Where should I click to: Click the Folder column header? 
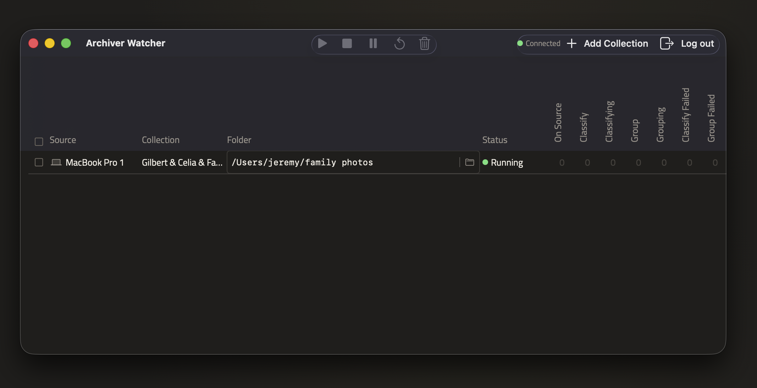[x=239, y=140]
